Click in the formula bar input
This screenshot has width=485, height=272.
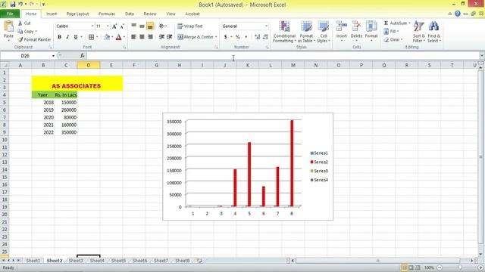click(283, 56)
